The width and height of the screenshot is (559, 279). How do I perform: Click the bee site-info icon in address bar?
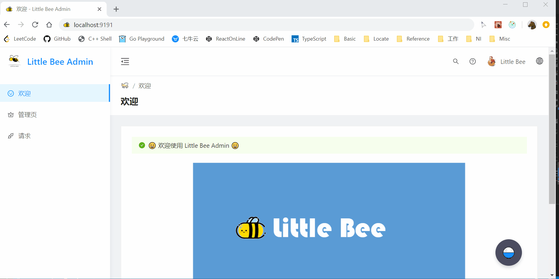click(x=67, y=25)
